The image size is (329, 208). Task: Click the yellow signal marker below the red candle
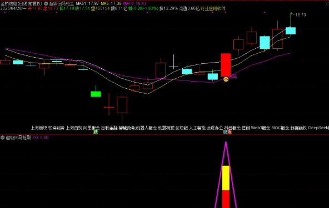pos(226,79)
